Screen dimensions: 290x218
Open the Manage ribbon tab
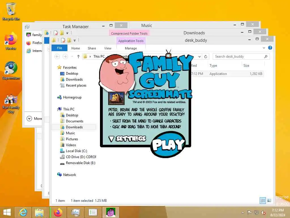coord(131,48)
